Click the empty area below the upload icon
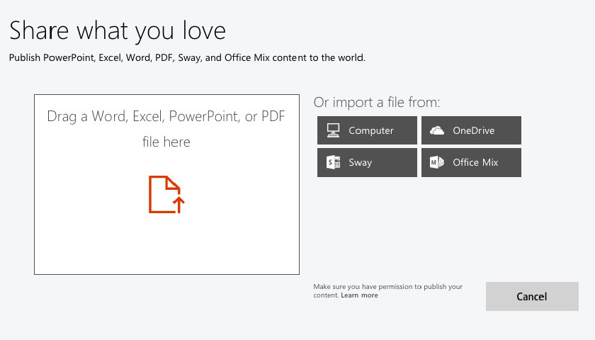 (166, 245)
